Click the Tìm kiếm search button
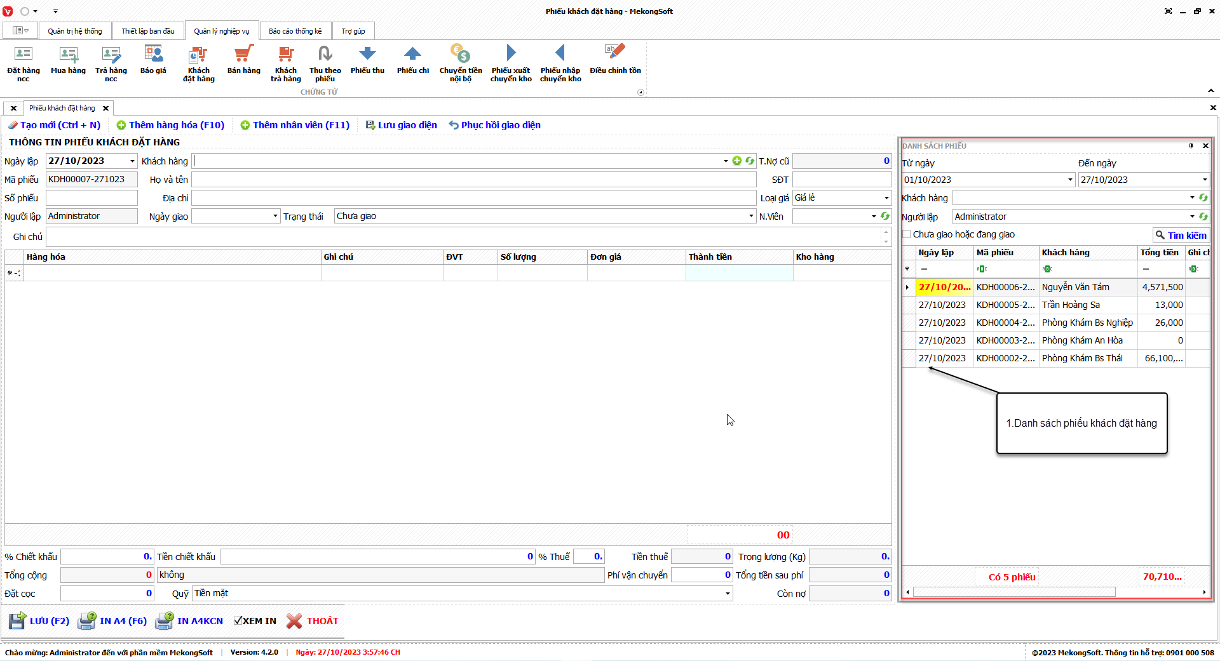Image resolution: width=1220 pixels, height=661 pixels. point(1181,235)
